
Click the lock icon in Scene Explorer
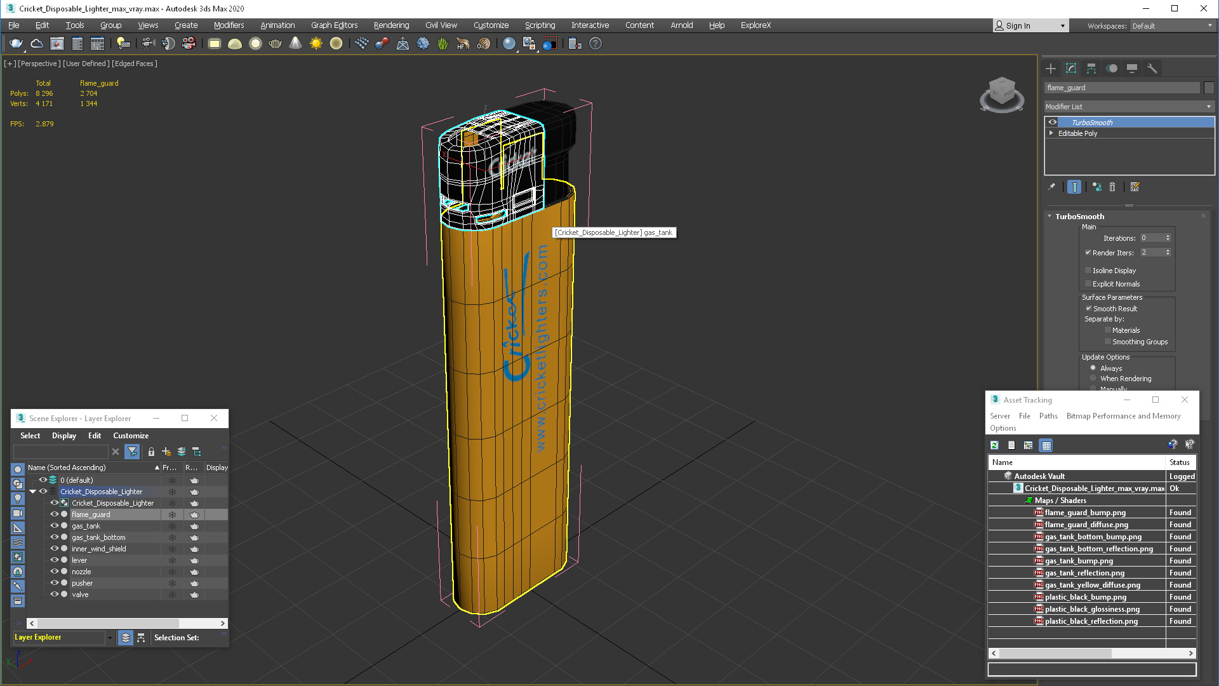[151, 452]
